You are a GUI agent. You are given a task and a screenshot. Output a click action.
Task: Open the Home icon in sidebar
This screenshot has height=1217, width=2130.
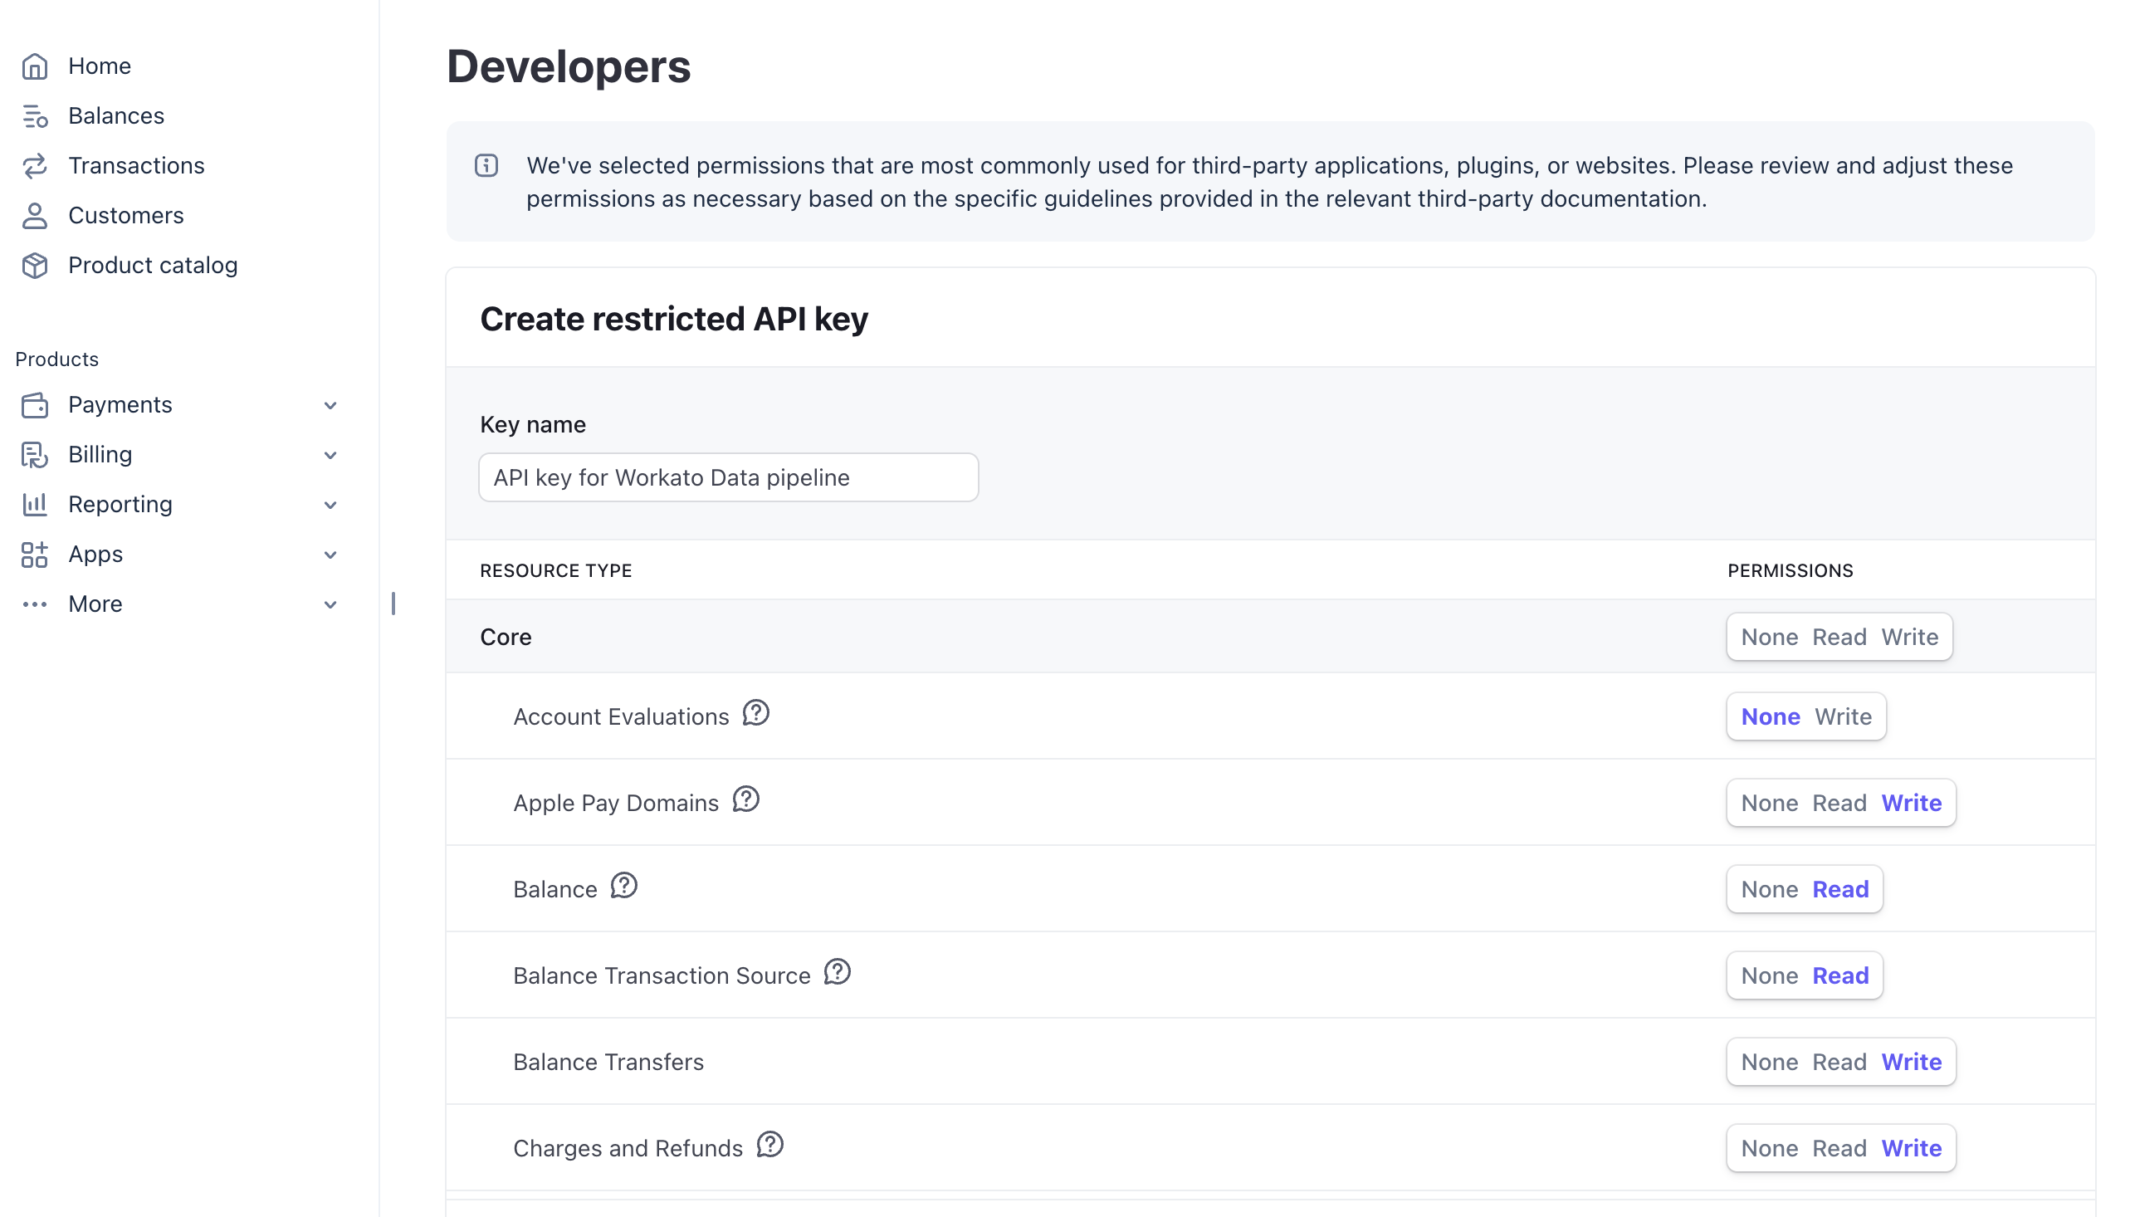tap(34, 66)
